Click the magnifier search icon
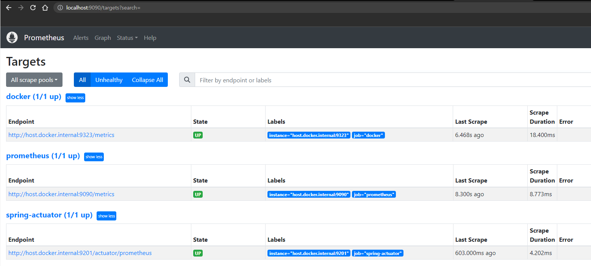Image resolution: width=591 pixels, height=266 pixels. coord(187,80)
